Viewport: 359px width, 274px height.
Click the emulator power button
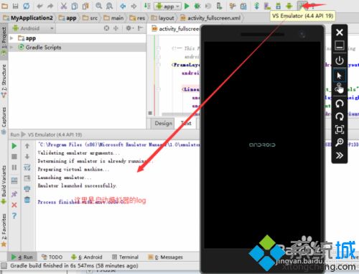pyautogui.click(x=340, y=60)
